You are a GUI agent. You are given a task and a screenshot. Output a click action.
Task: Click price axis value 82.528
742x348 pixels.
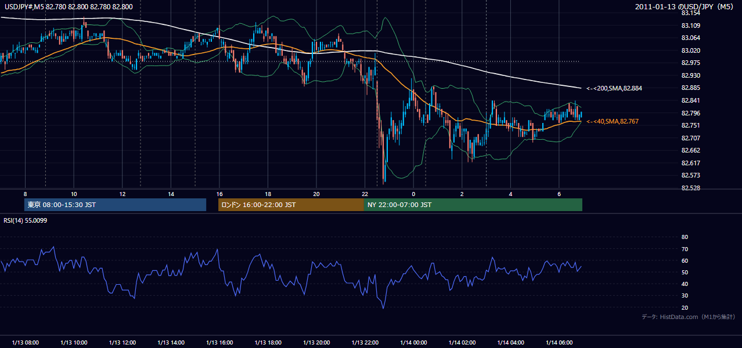[690, 188]
